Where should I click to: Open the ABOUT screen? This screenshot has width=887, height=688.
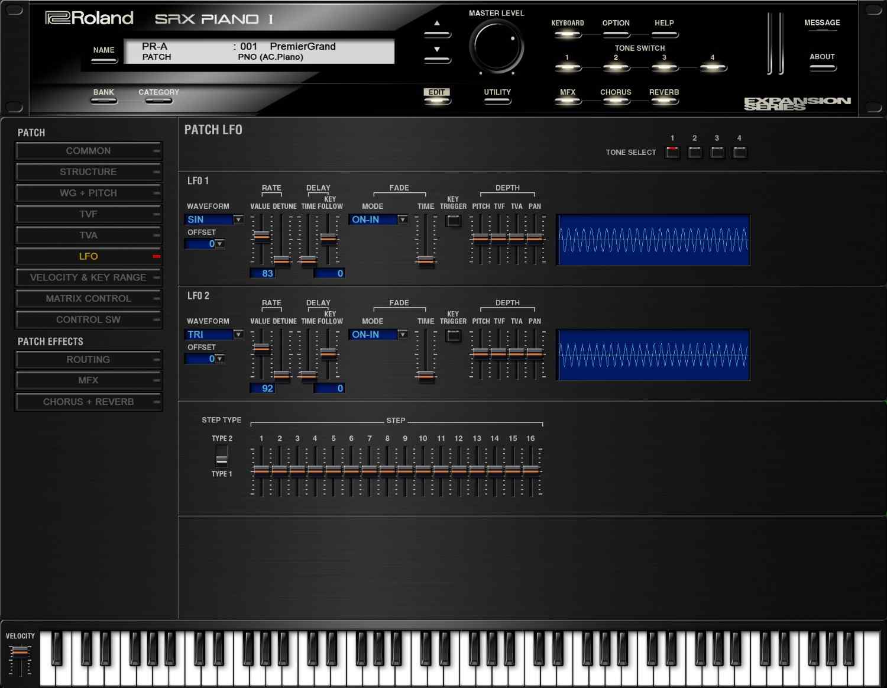point(822,66)
